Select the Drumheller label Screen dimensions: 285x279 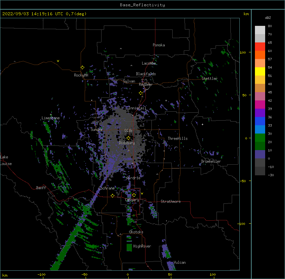[211, 161]
